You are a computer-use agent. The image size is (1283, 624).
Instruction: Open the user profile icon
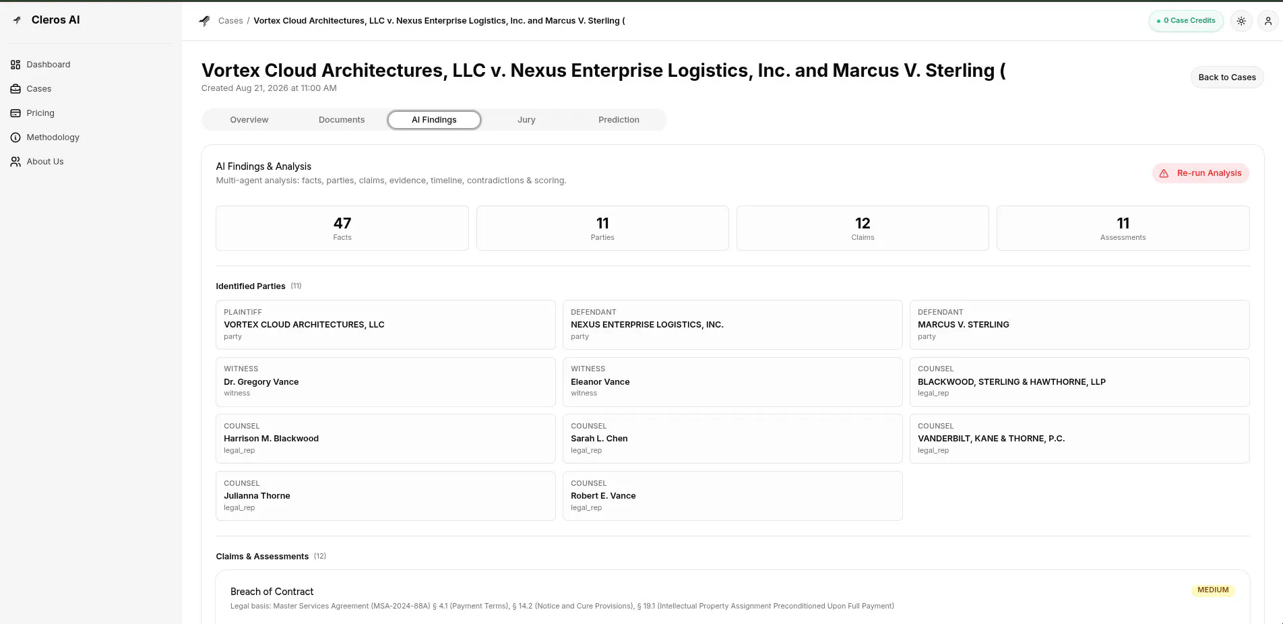[1268, 21]
